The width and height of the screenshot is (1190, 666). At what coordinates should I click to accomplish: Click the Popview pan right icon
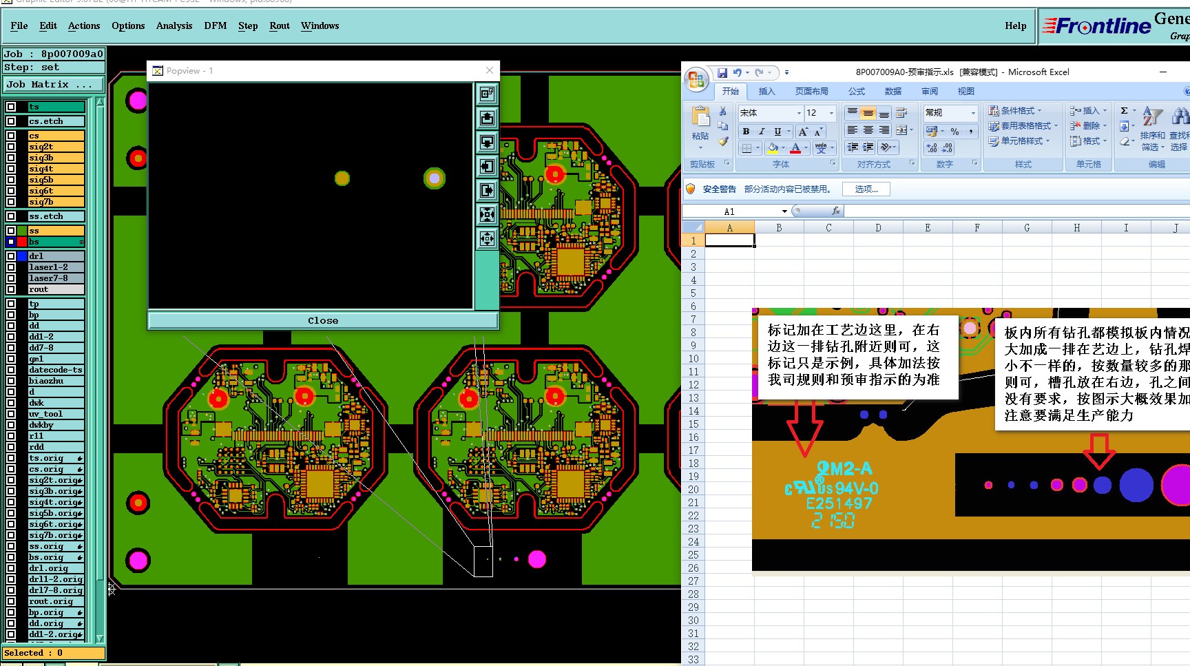click(x=487, y=190)
